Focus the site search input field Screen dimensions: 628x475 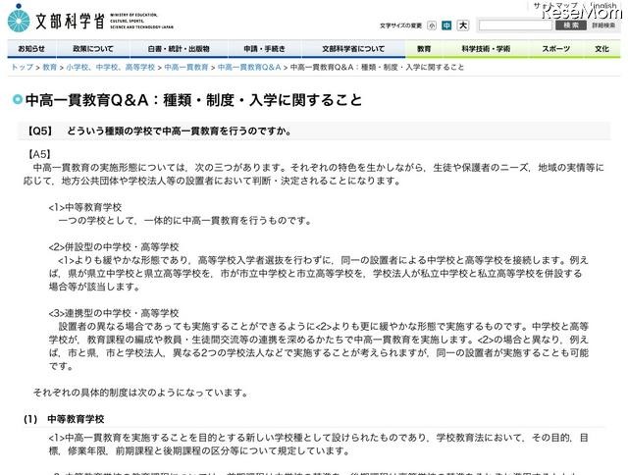(515, 26)
